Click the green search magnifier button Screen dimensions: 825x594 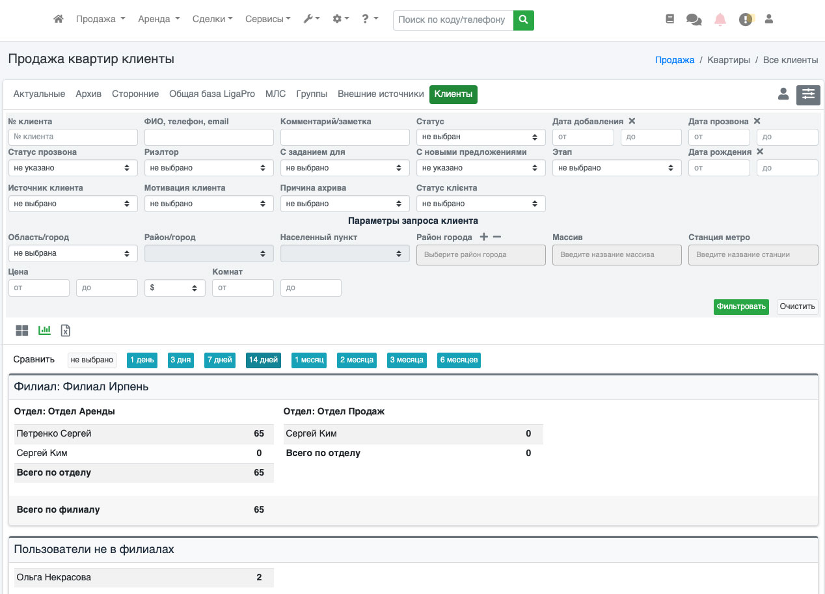pyautogui.click(x=523, y=20)
